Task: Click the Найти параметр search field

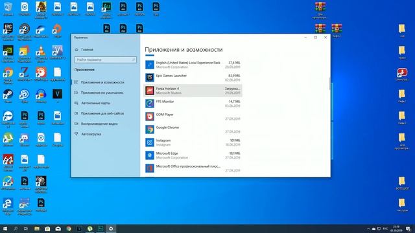Action: coord(105,60)
